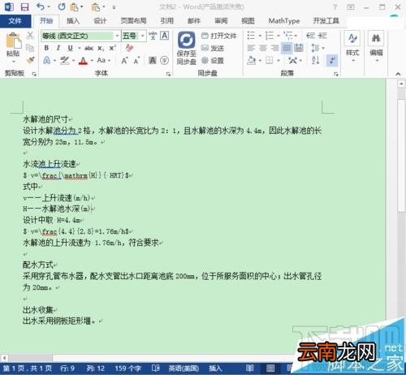Open the 开发工具 tab

point(326,21)
